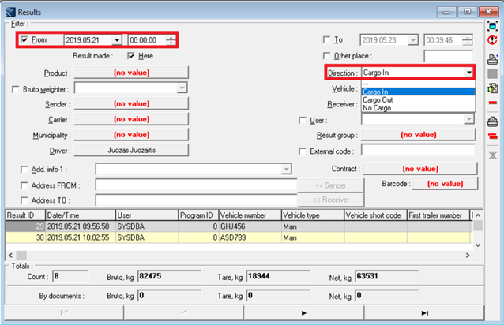Go to the next record with the navigation button

pyautogui.click(x=304, y=313)
